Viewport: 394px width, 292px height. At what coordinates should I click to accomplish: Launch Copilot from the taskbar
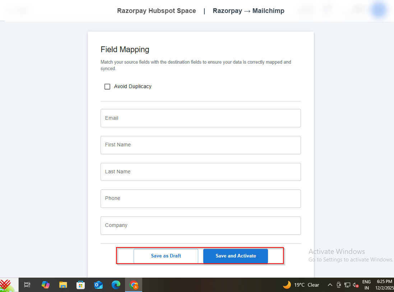(46, 285)
